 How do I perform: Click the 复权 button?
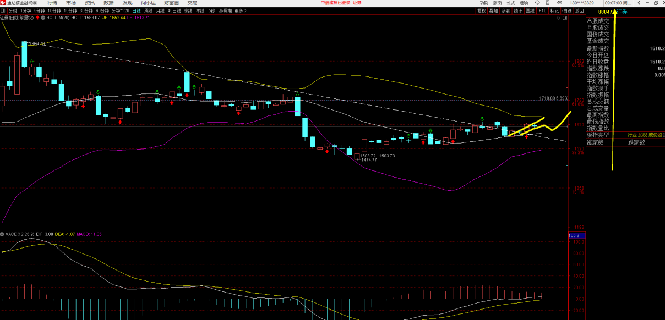482,10
